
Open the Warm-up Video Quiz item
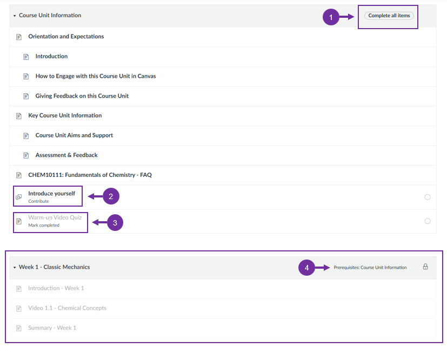(x=55, y=217)
